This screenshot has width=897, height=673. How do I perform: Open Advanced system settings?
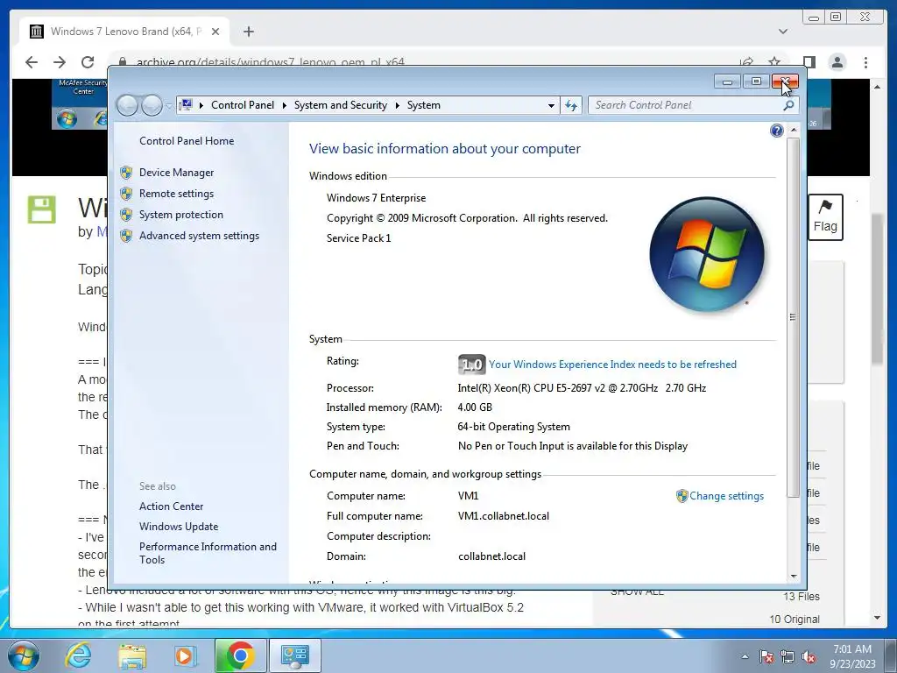coord(199,236)
